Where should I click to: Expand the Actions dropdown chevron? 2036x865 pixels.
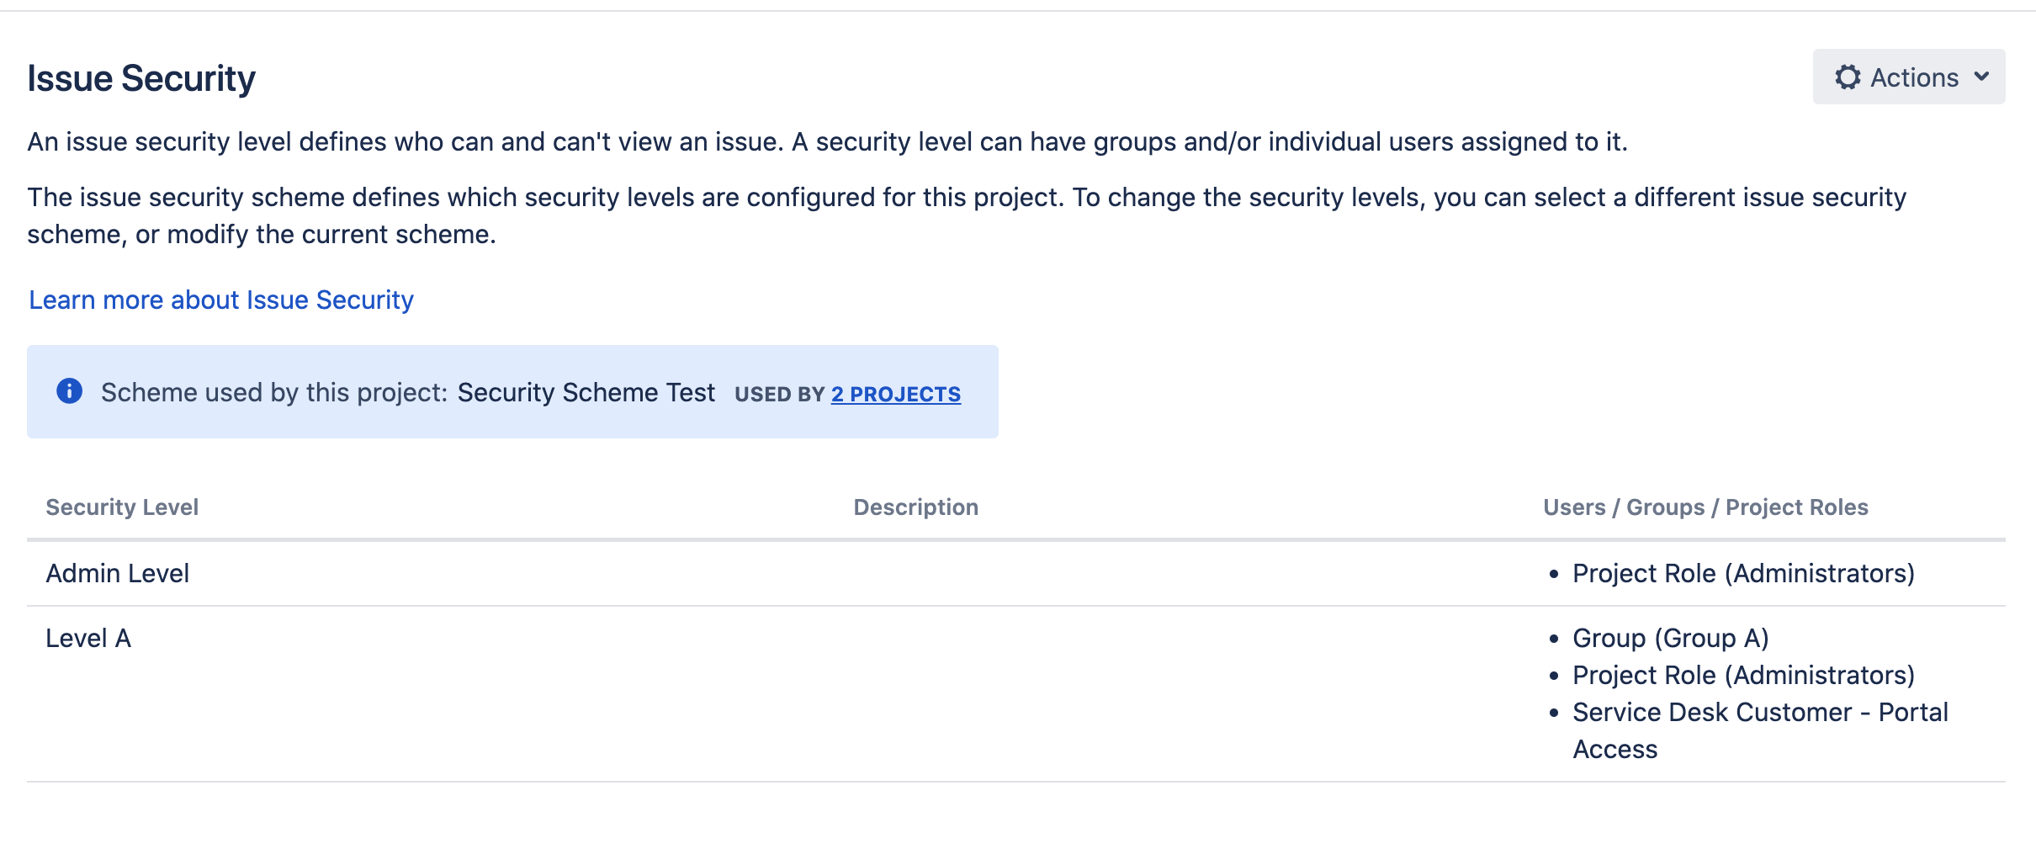click(x=1981, y=77)
